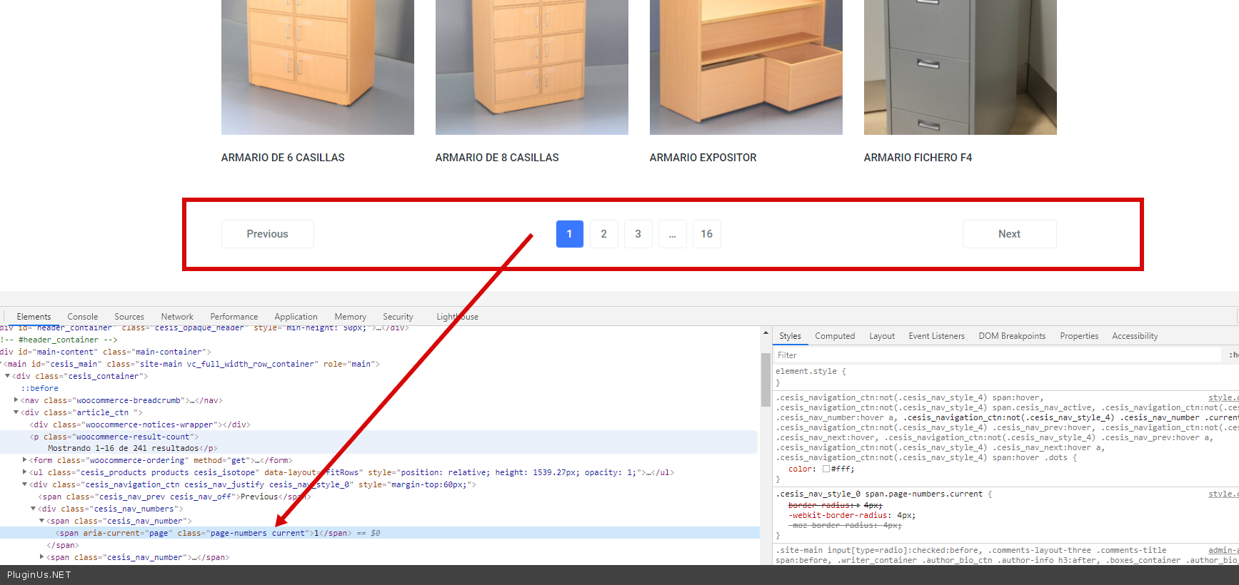The image size is (1239, 585).
Task: Switch to the Computed styles tab
Action: click(834, 336)
